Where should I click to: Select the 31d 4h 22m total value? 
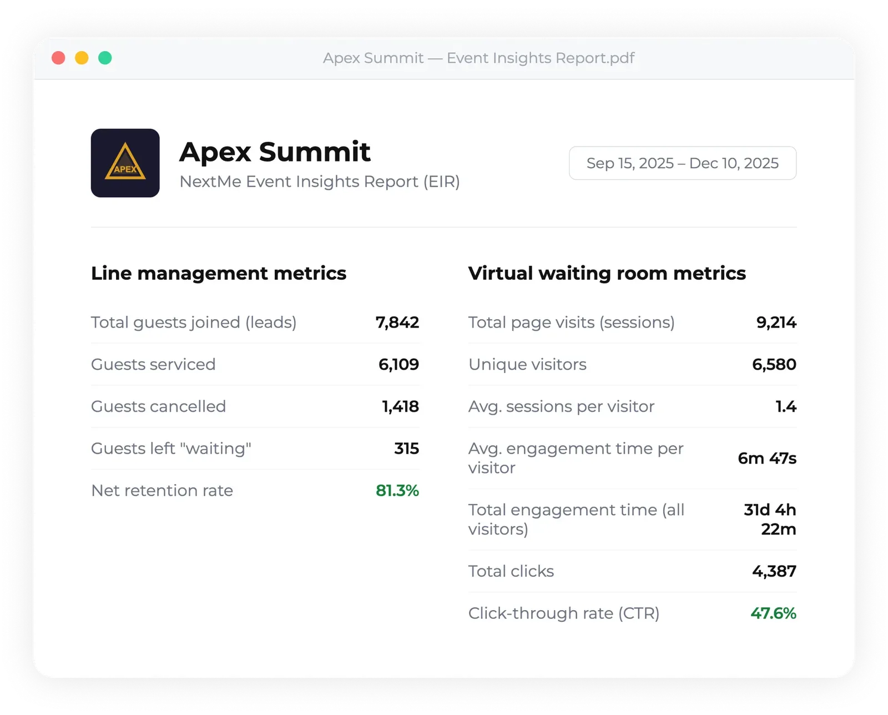(x=770, y=520)
